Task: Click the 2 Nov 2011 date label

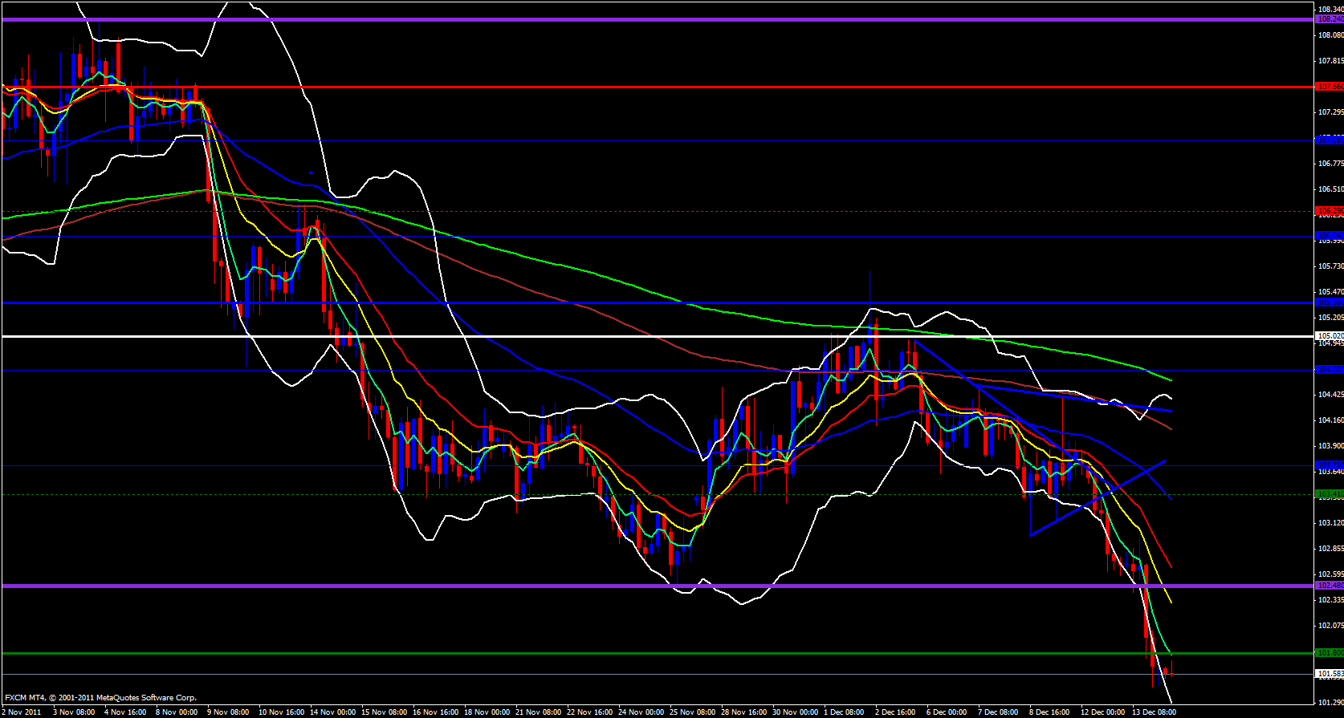Action: [x=22, y=712]
